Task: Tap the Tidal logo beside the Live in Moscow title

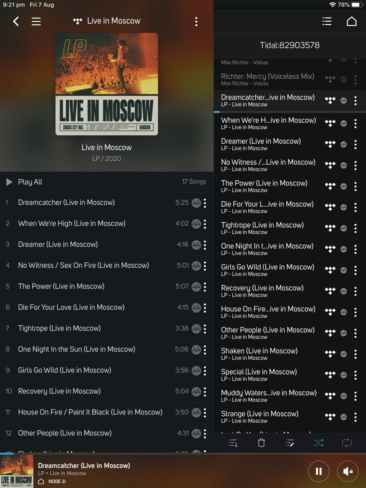Action: click(78, 21)
